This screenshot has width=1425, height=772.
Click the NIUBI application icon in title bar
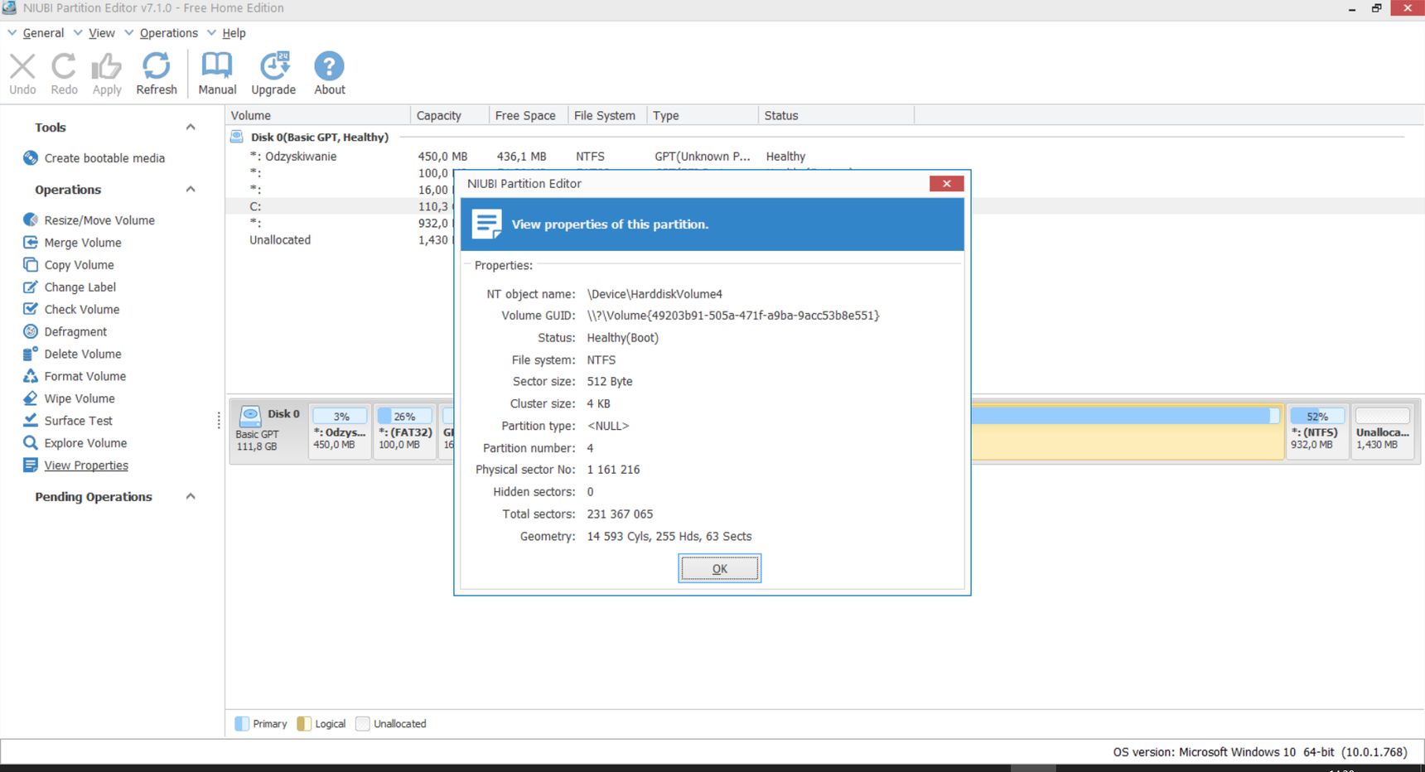click(9, 7)
